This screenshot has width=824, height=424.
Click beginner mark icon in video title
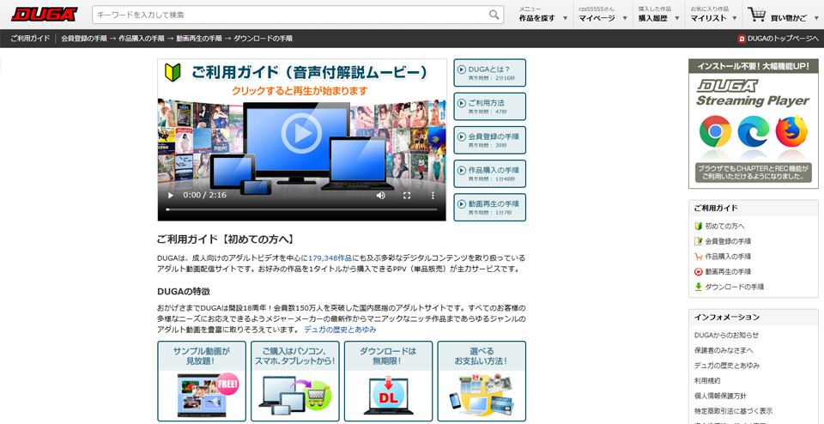(173, 72)
